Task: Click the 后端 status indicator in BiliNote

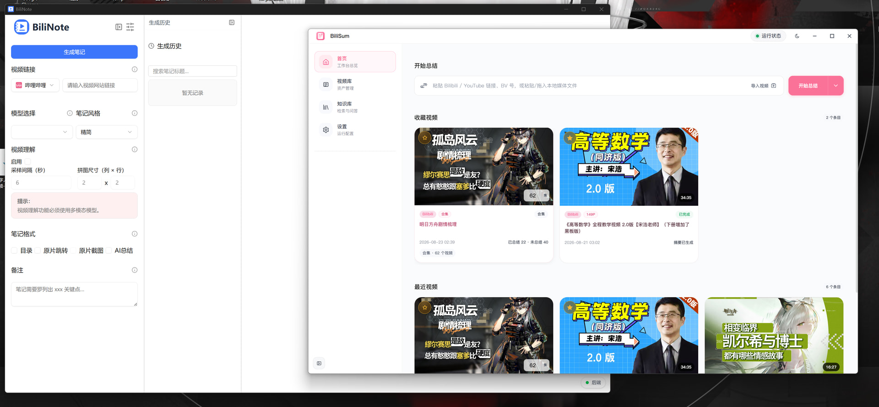Action: pyautogui.click(x=593, y=383)
